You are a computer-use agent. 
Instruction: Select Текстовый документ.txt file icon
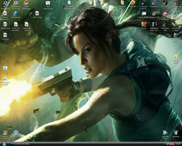(x=69, y=3)
